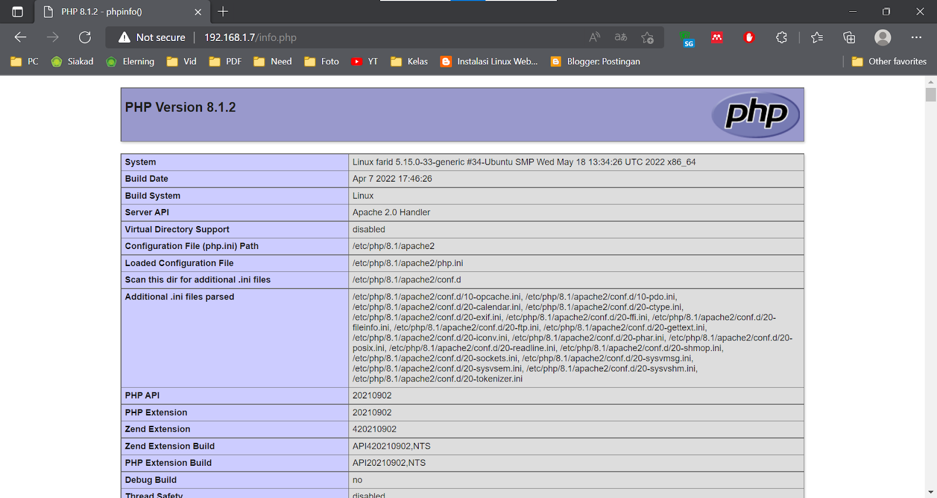Open the YT YouTube bookmark
The width and height of the screenshot is (937, 498).
tap(364, 62)
